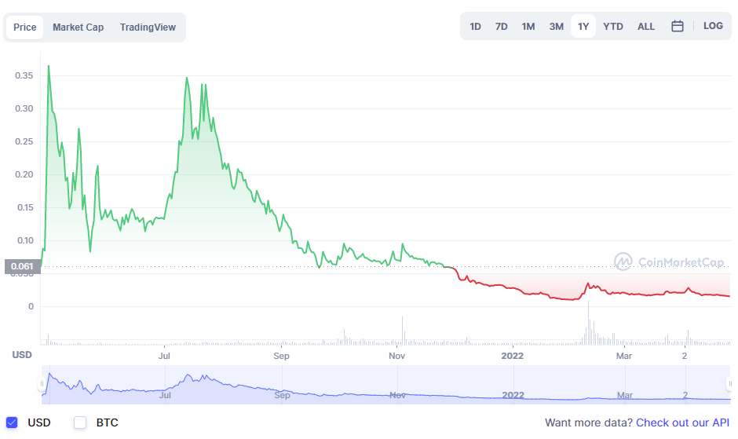Open the calendar date range picker

tap(677, 27)
